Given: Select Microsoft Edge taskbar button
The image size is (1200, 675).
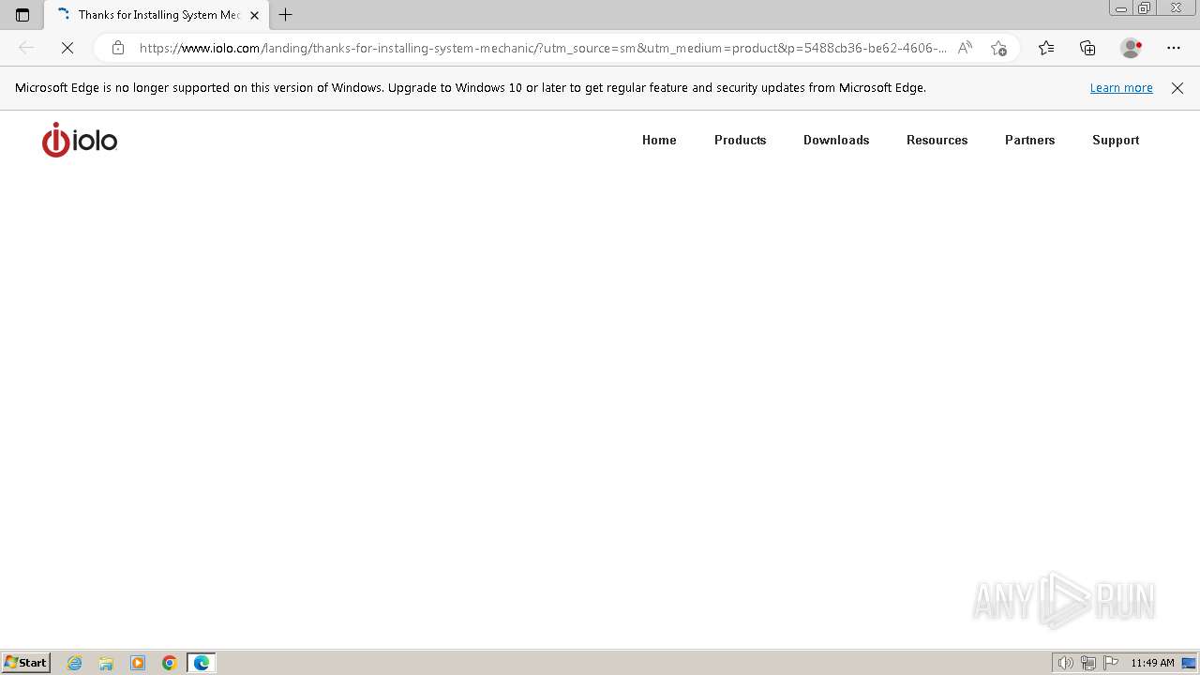Looking at the screenshot, I should coord(202,663).
